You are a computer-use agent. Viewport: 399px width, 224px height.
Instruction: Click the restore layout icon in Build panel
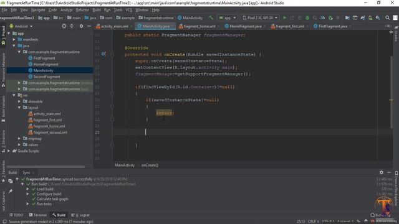[x=11, y=181]
